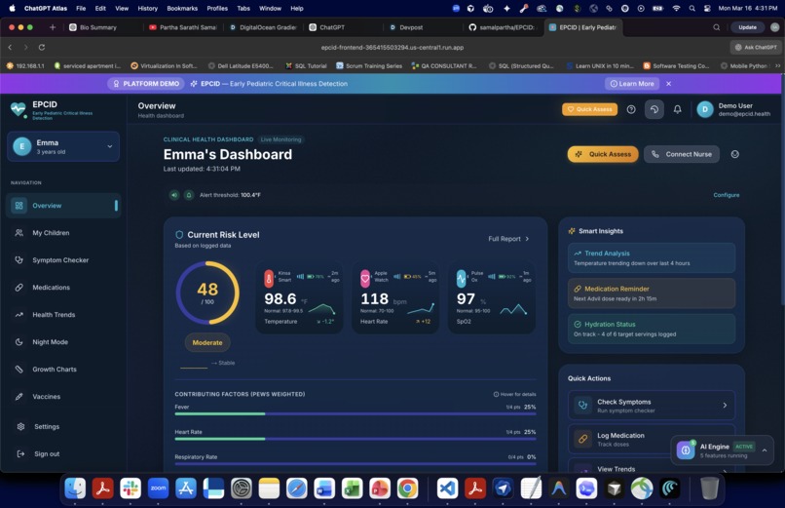Image resolution: width=785 pixels, height=508 pixels.
Task: Click the 48/100 risk gauge
Action: click(207, 293)
